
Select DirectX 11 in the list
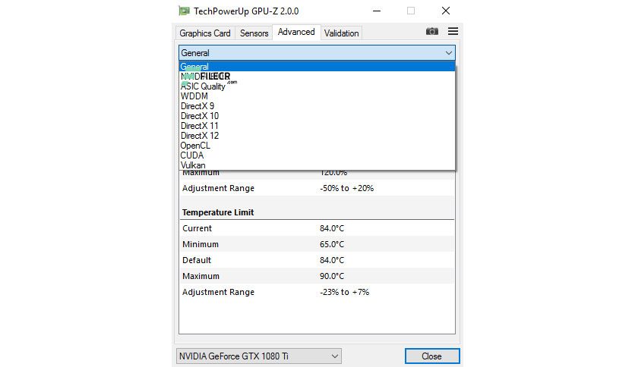(x=317, y=126)
